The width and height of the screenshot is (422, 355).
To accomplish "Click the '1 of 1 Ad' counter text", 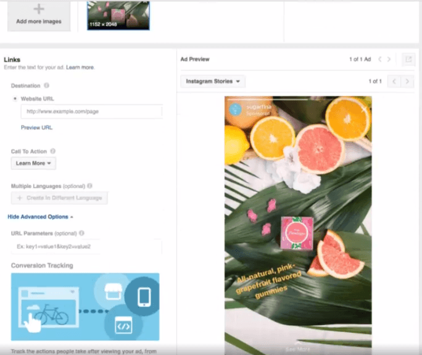I will 360,59.
